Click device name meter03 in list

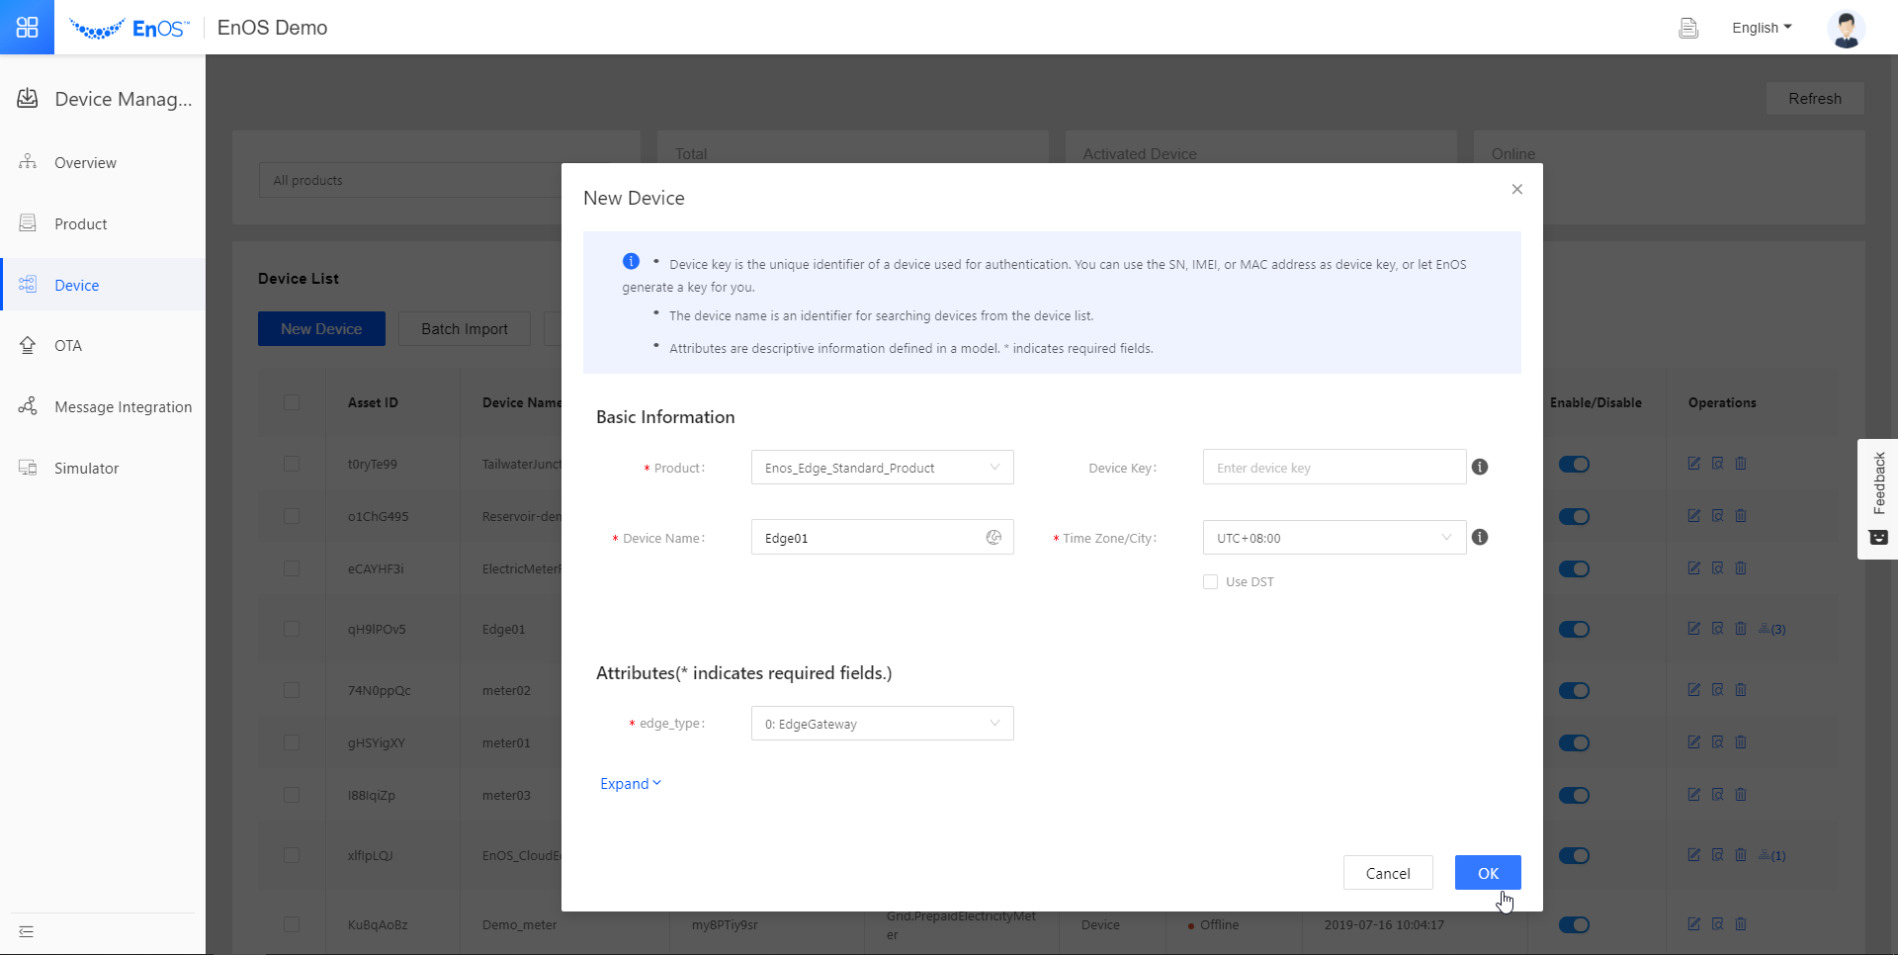tap(506, 795)
